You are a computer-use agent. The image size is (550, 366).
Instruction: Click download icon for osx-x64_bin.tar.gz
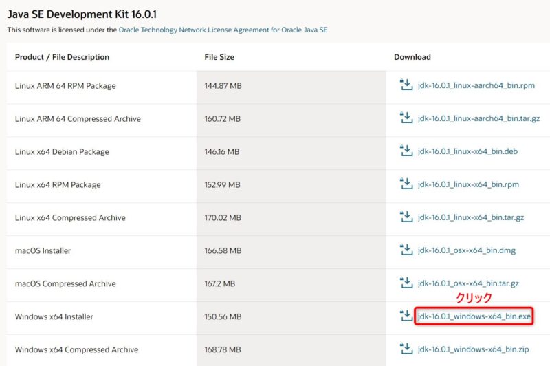pos(406,283)
